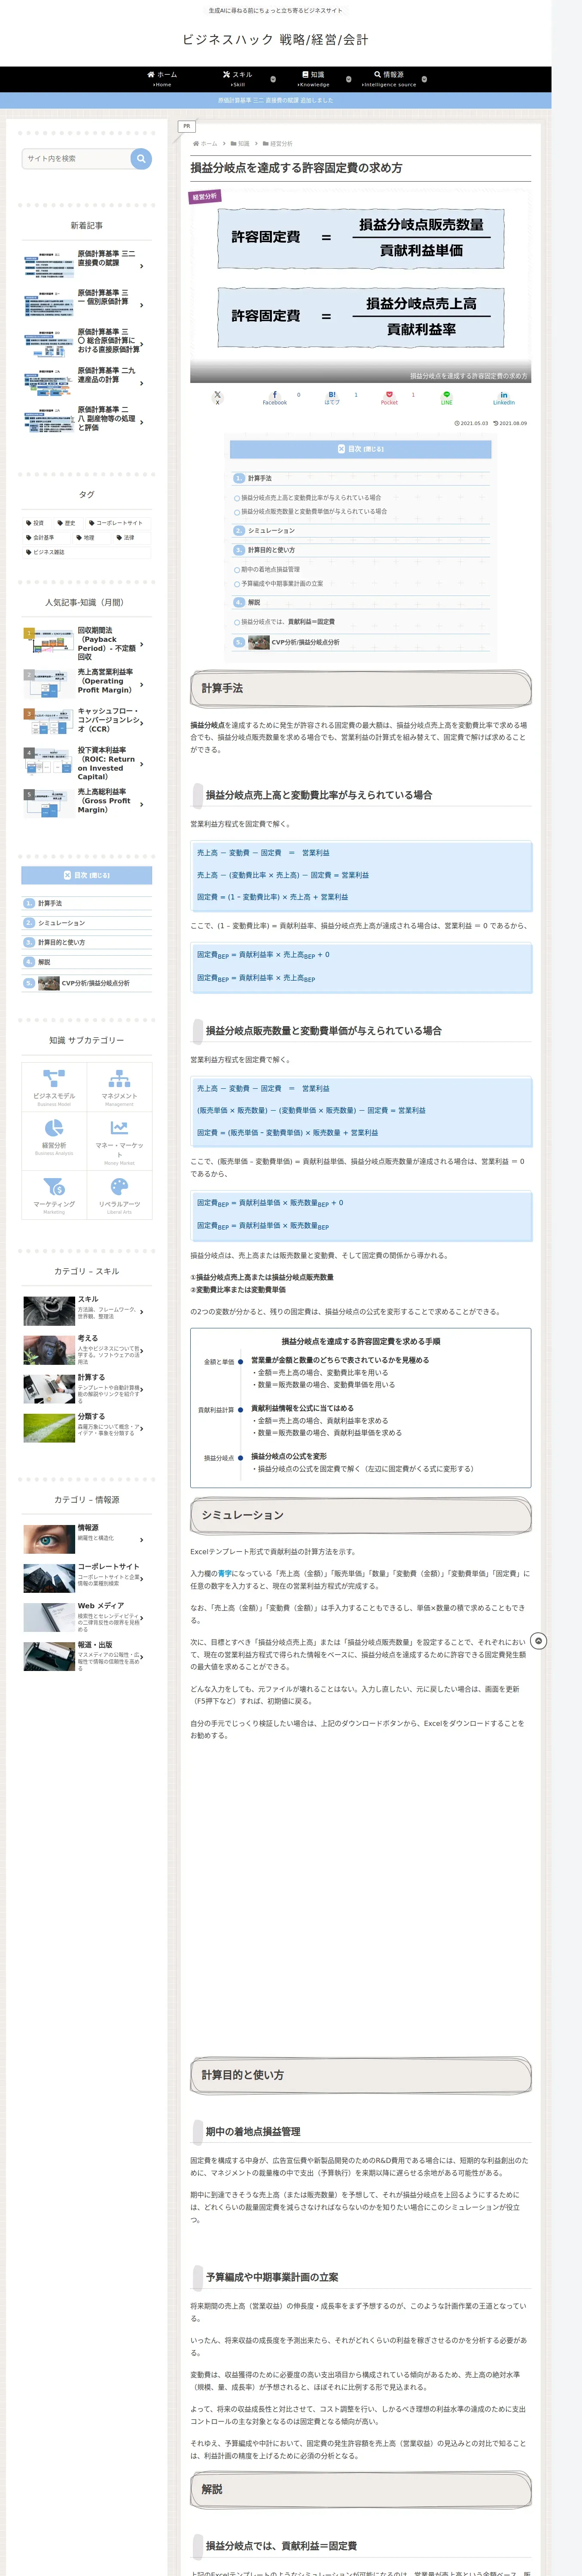This screenshot has width=582, height=2576.
Task: Click the home icon in breadcrumb
Action: coord(196,144)
